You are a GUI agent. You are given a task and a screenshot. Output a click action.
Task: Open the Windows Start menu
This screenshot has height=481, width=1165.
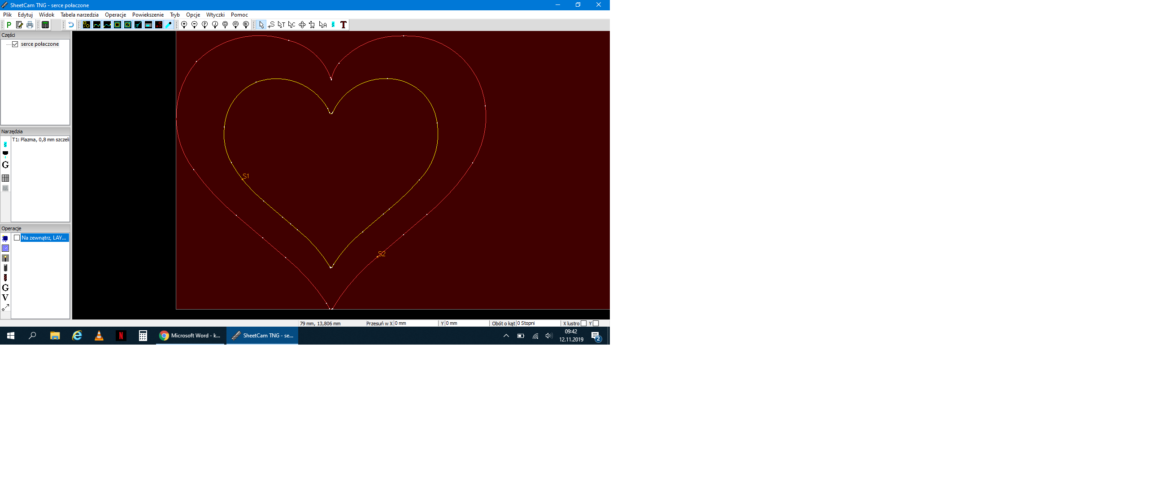tap(11, 336)
